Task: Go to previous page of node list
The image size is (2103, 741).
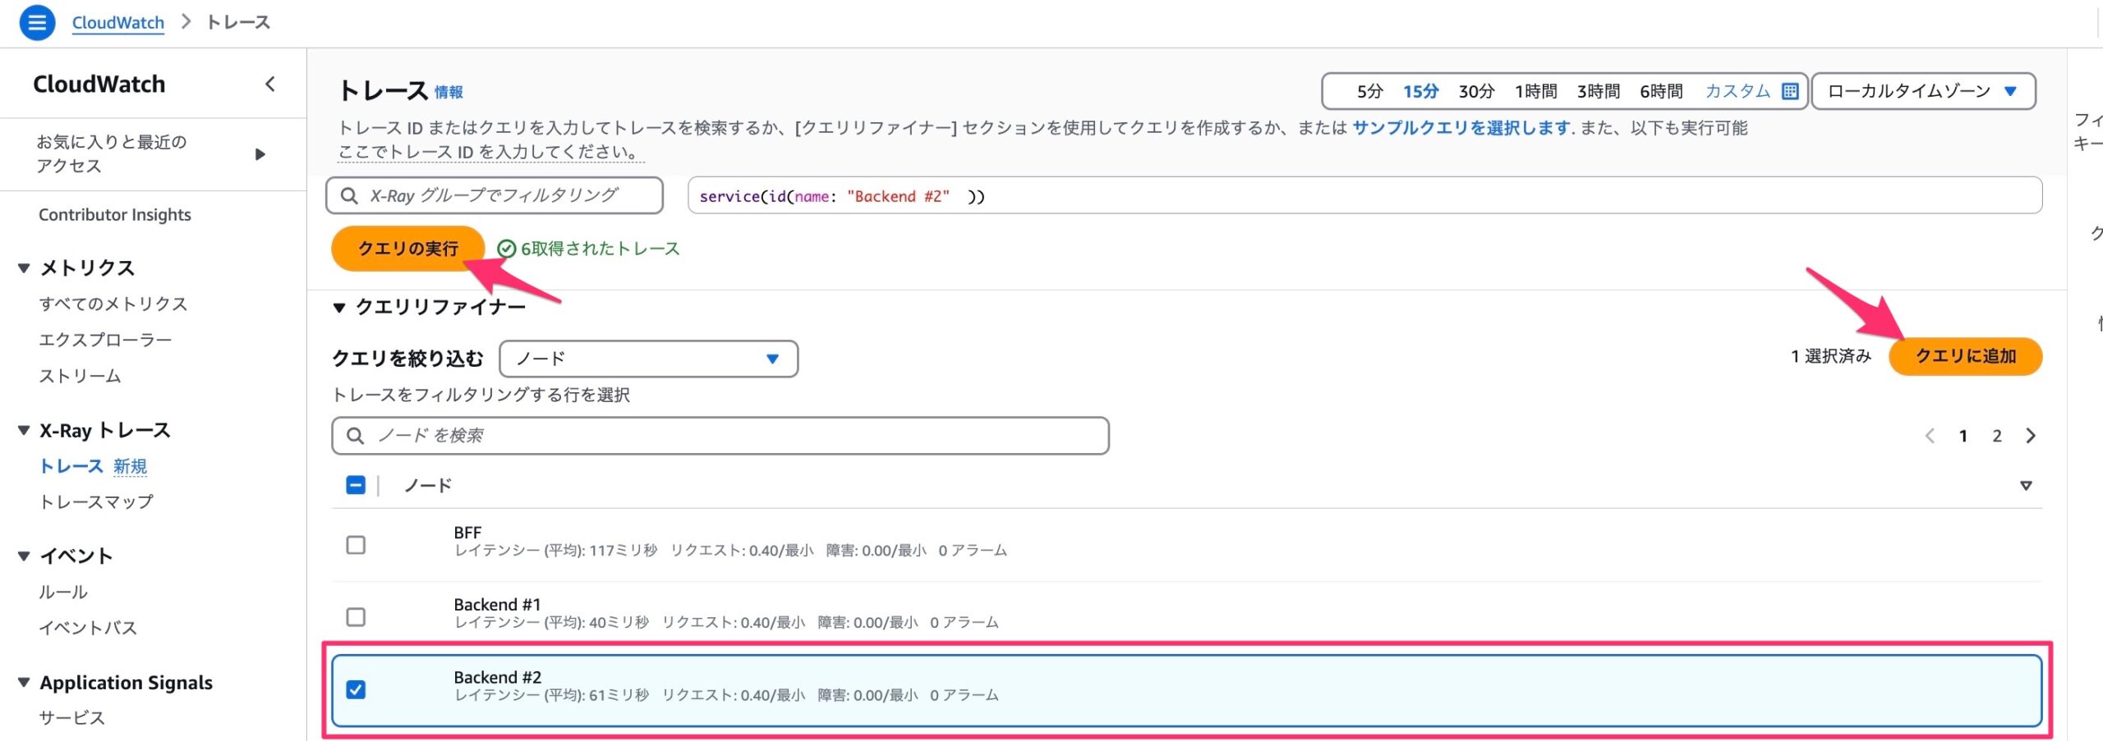Action: pyautogui.click(x=1930, y=436)
